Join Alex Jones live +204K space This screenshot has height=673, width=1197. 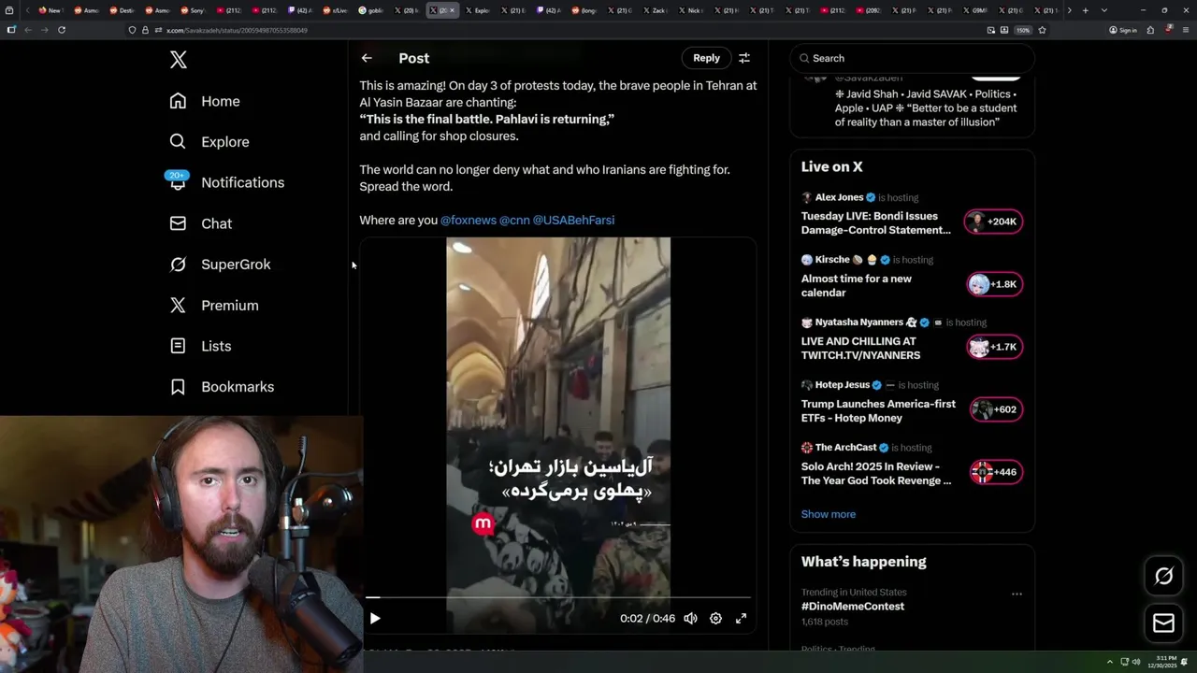pos(994,222)
